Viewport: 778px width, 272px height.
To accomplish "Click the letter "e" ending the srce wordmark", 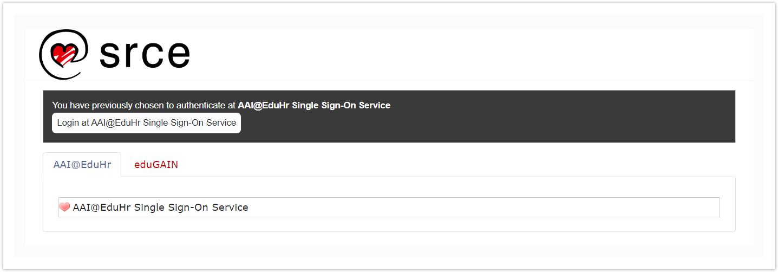I will point(176,55).
